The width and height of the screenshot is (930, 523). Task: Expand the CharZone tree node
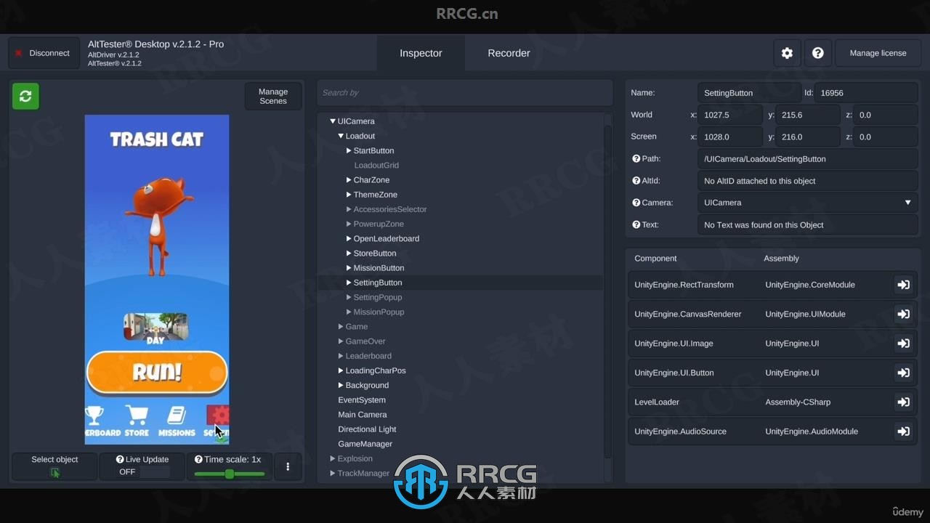[349, 180]
